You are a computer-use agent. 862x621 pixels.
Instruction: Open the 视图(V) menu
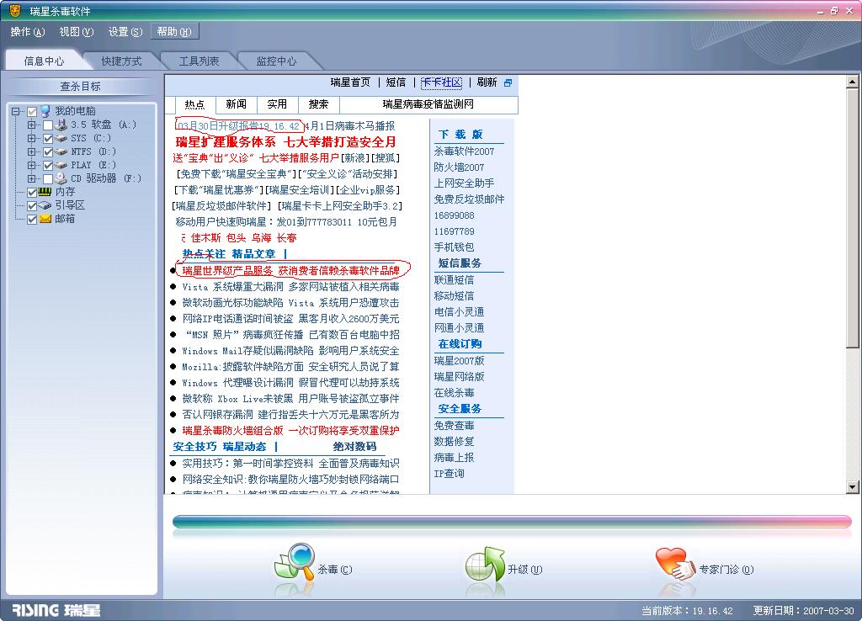[x=77, y=32]
